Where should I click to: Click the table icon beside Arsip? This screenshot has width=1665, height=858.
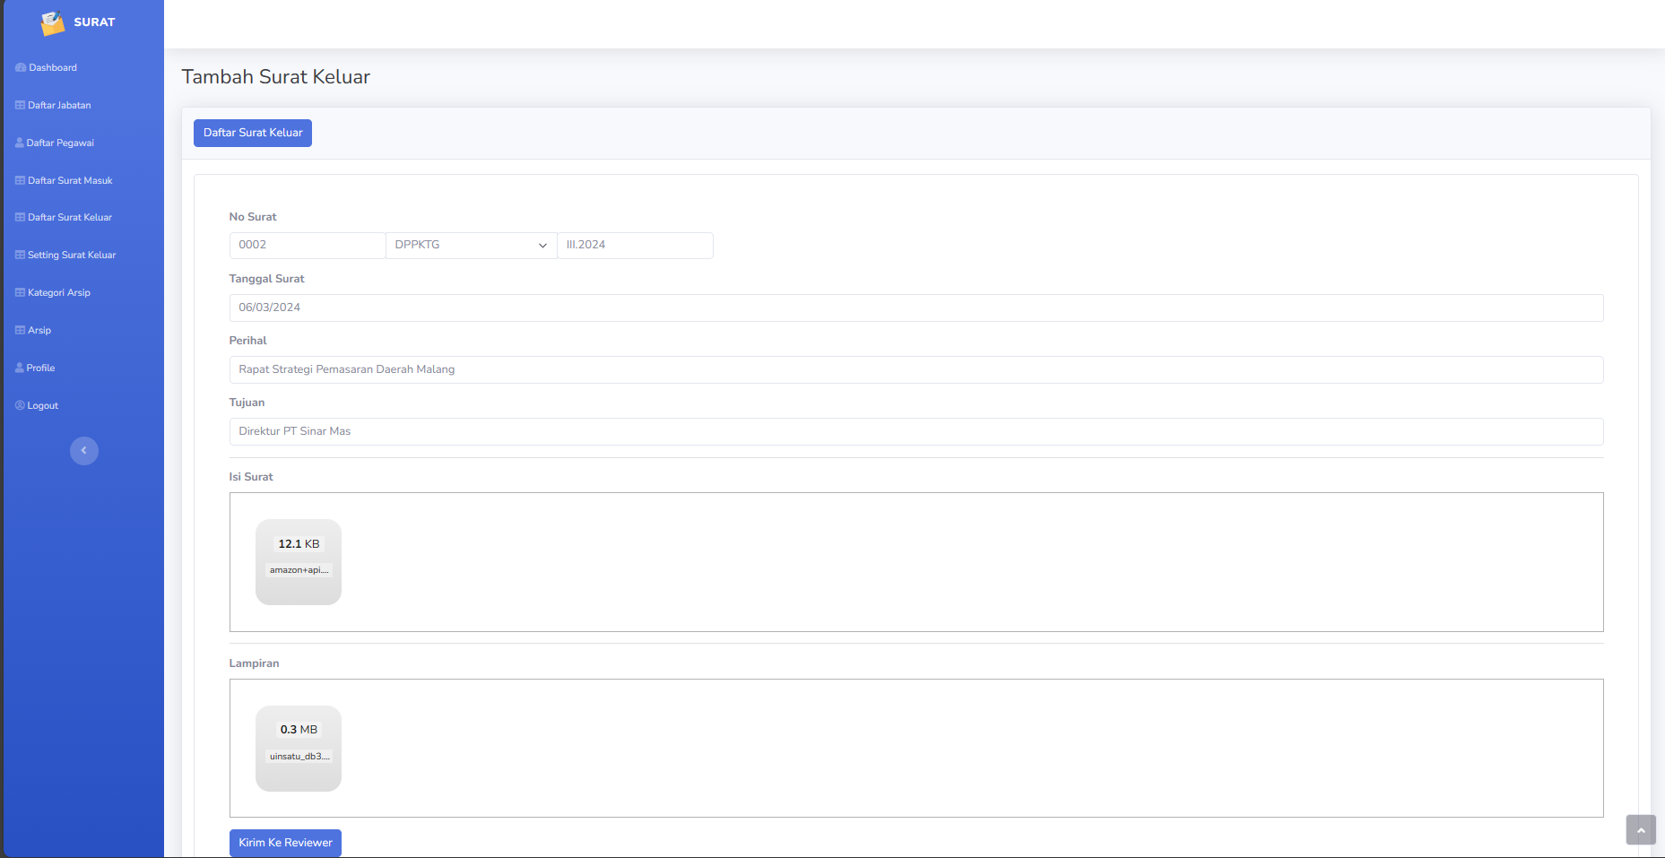pyautogui.click(x=21, y=331)
